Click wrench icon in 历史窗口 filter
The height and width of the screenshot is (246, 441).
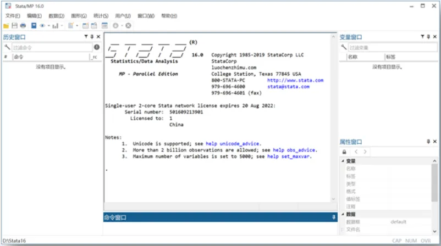coord(7,47)
